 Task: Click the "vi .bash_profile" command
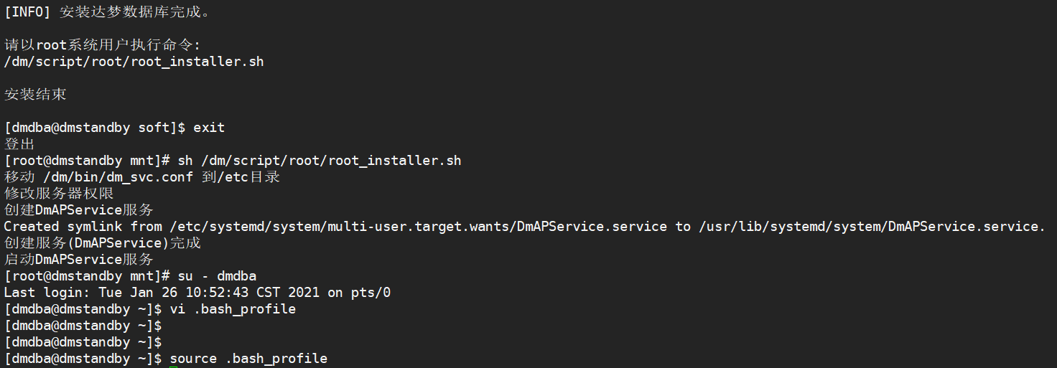[233, 309]
